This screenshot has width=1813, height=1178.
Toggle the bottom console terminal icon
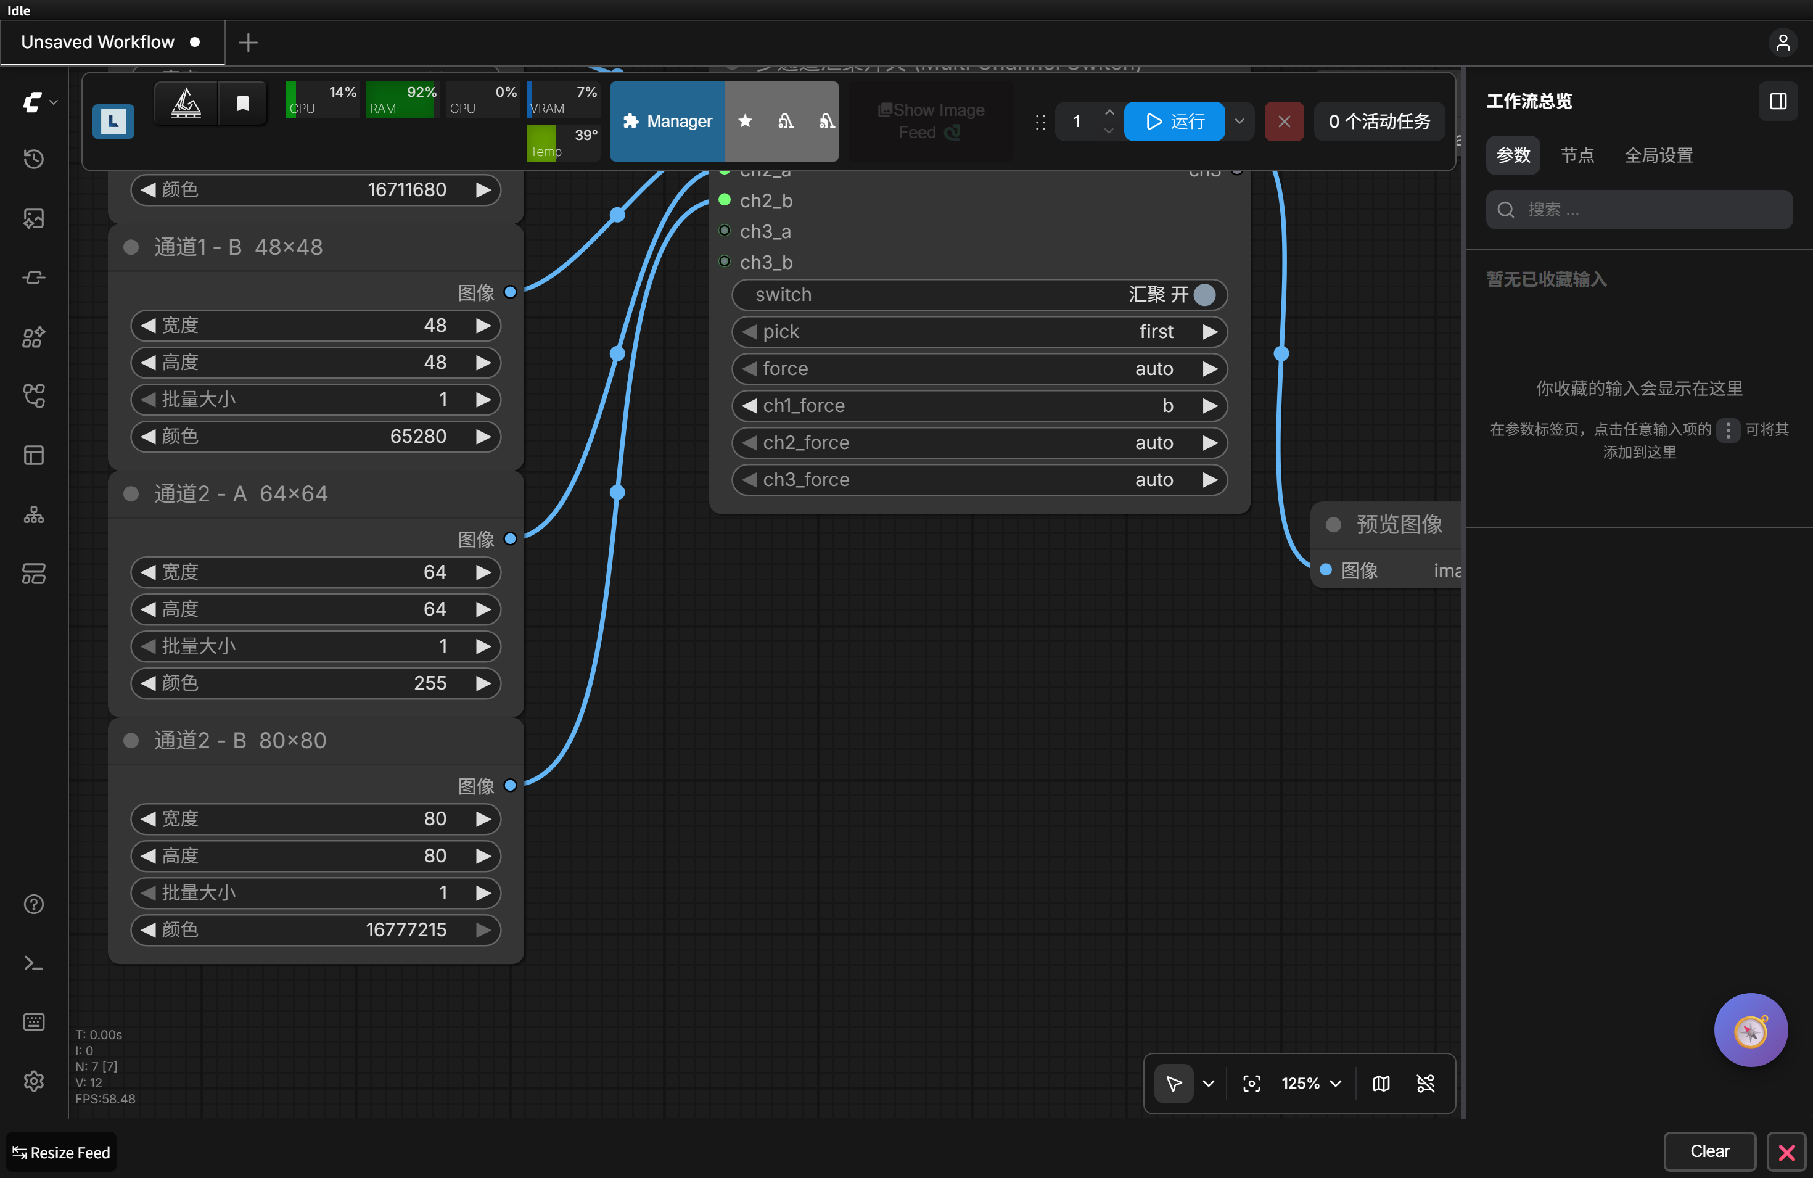(x=33, y=963)
